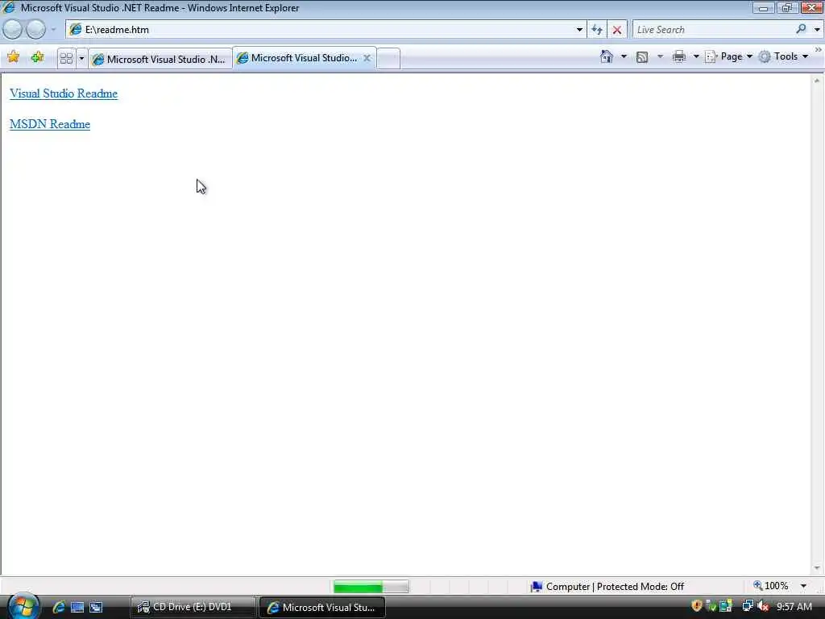Viewport: 825px width, 619px height.
Task: Open Favorites Center star icon
Action: pyautogui.click(x=13, y=57)
